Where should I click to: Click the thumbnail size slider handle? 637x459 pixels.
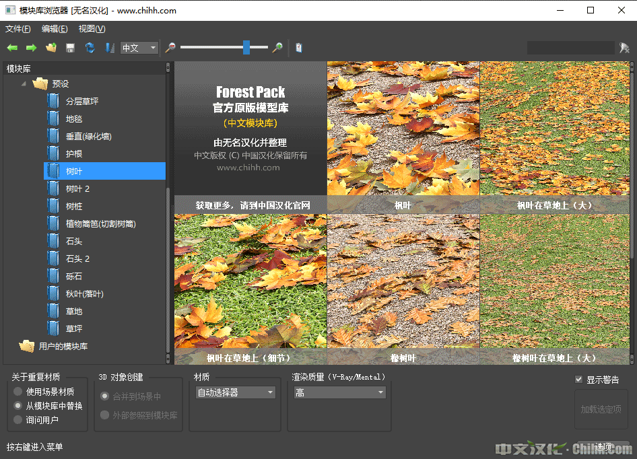click(x=246, y=47)
